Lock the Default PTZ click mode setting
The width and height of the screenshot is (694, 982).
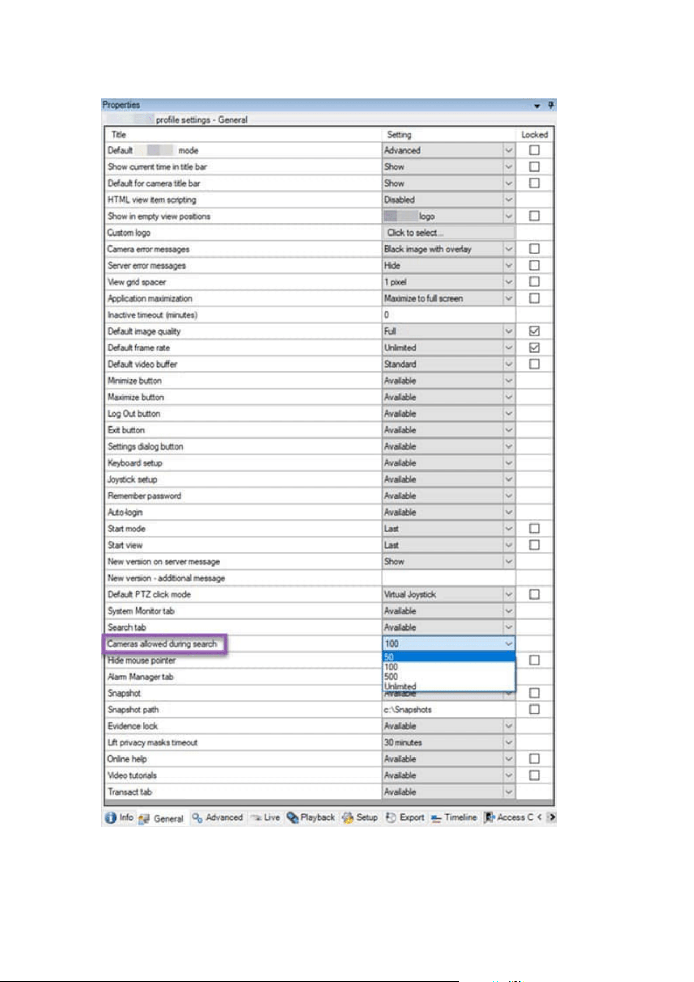click(x=534, y=594)
